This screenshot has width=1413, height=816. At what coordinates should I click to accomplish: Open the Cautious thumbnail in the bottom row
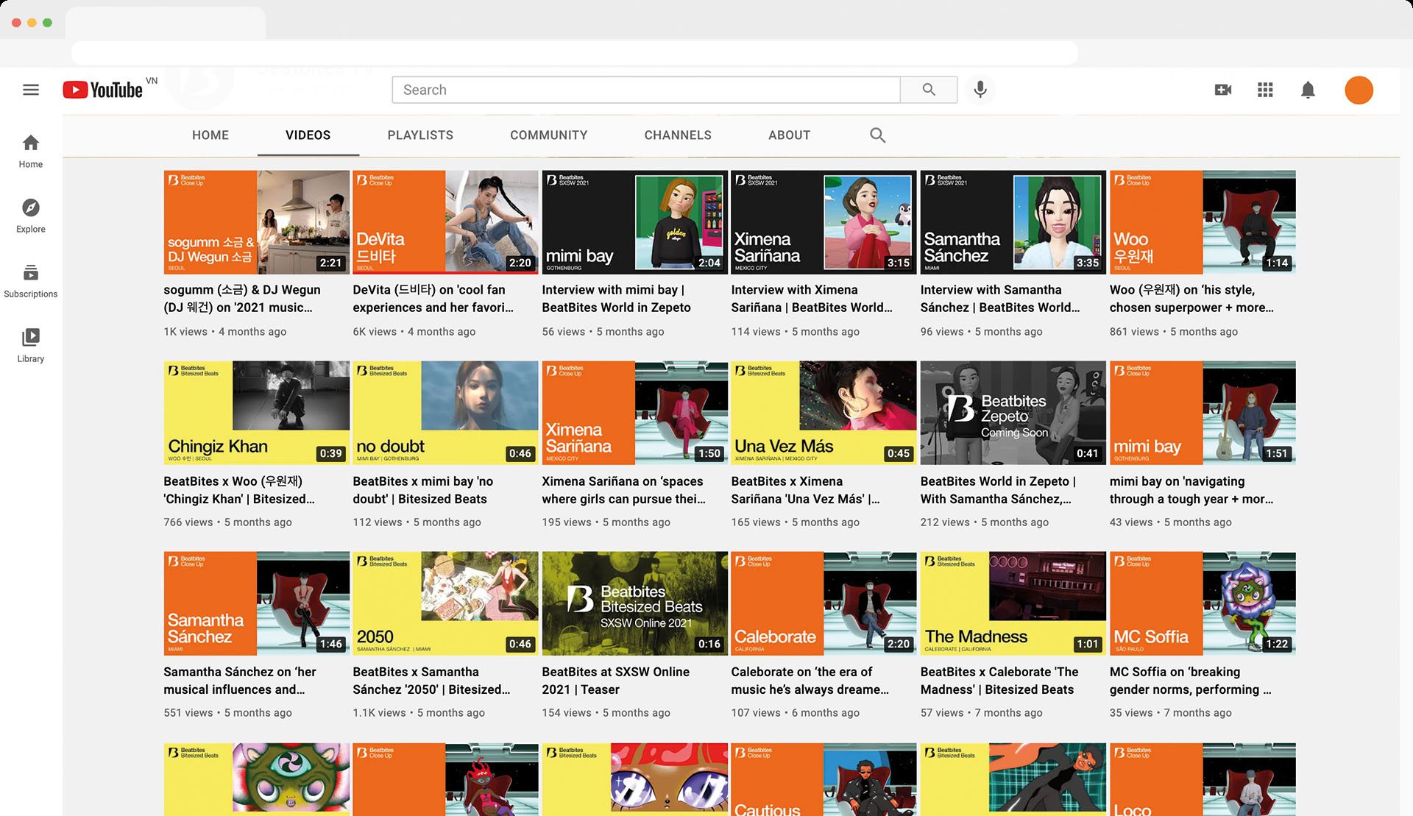click(x=824, y=779)
